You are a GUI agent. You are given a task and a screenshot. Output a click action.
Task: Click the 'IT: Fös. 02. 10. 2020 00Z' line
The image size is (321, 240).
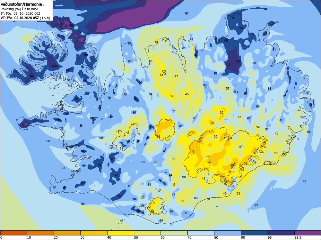(21, 13)
